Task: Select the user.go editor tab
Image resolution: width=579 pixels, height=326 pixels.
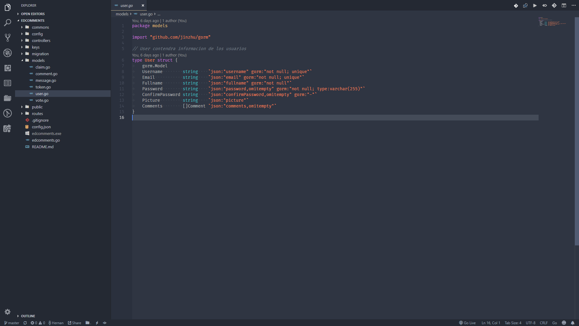Action: coord(126,5)
